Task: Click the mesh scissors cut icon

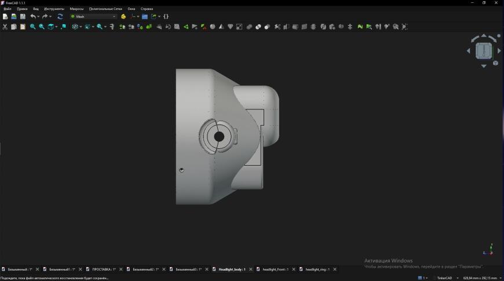Action: coord(277,27)
